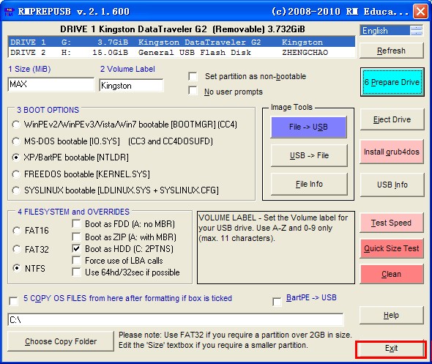Select DRIVE 2 General USB Flash Disk row

tap(182, 52)
